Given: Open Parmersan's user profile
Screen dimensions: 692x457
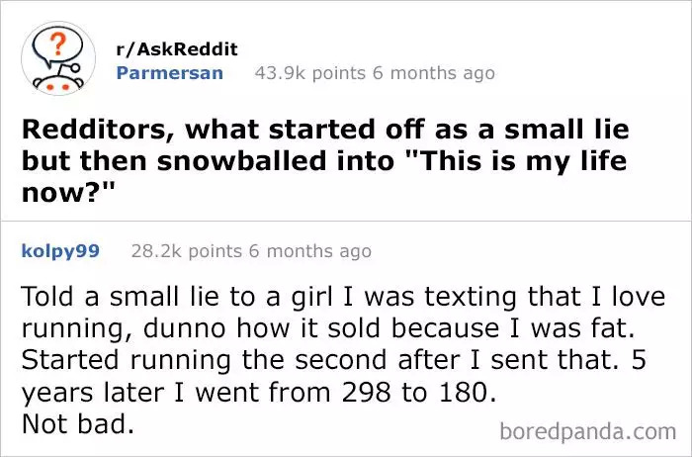Looking at the screenshot, I should [169, 73].
